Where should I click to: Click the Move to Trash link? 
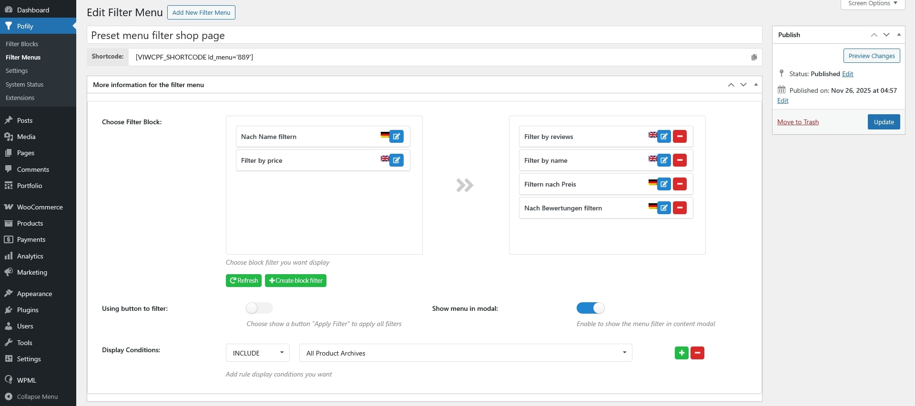pos(798,122)
